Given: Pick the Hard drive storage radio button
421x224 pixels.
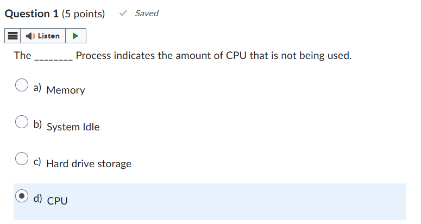Looking at the screenshot, I should 21,159.
